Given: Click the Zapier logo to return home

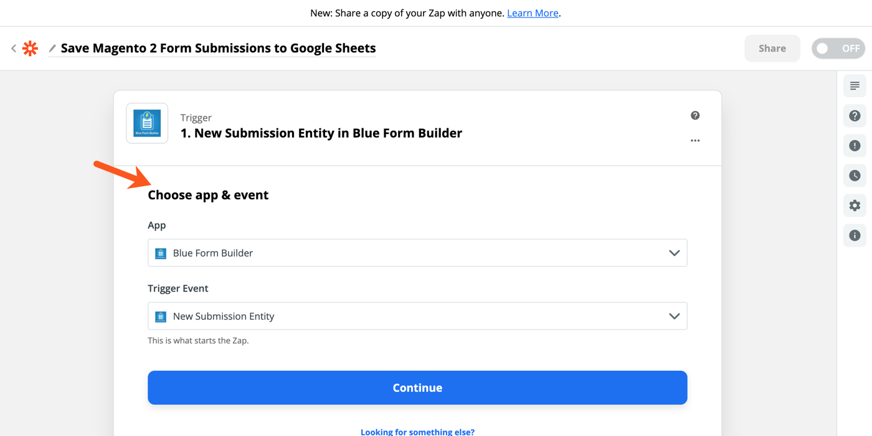Looking at the screenshot, I should 30,48.
